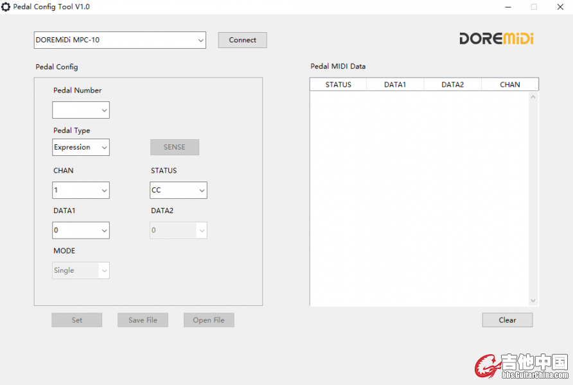Click the Save File button

[x=143, y=320]
